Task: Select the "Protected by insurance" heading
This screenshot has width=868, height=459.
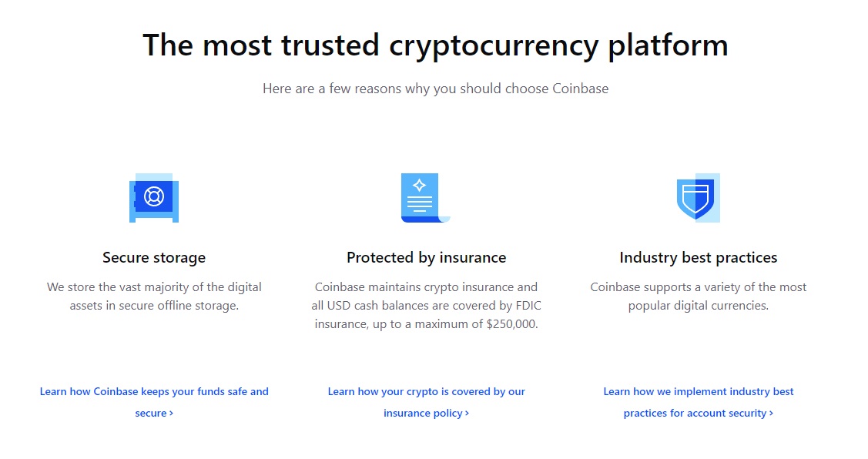Action: coord(426,257)
